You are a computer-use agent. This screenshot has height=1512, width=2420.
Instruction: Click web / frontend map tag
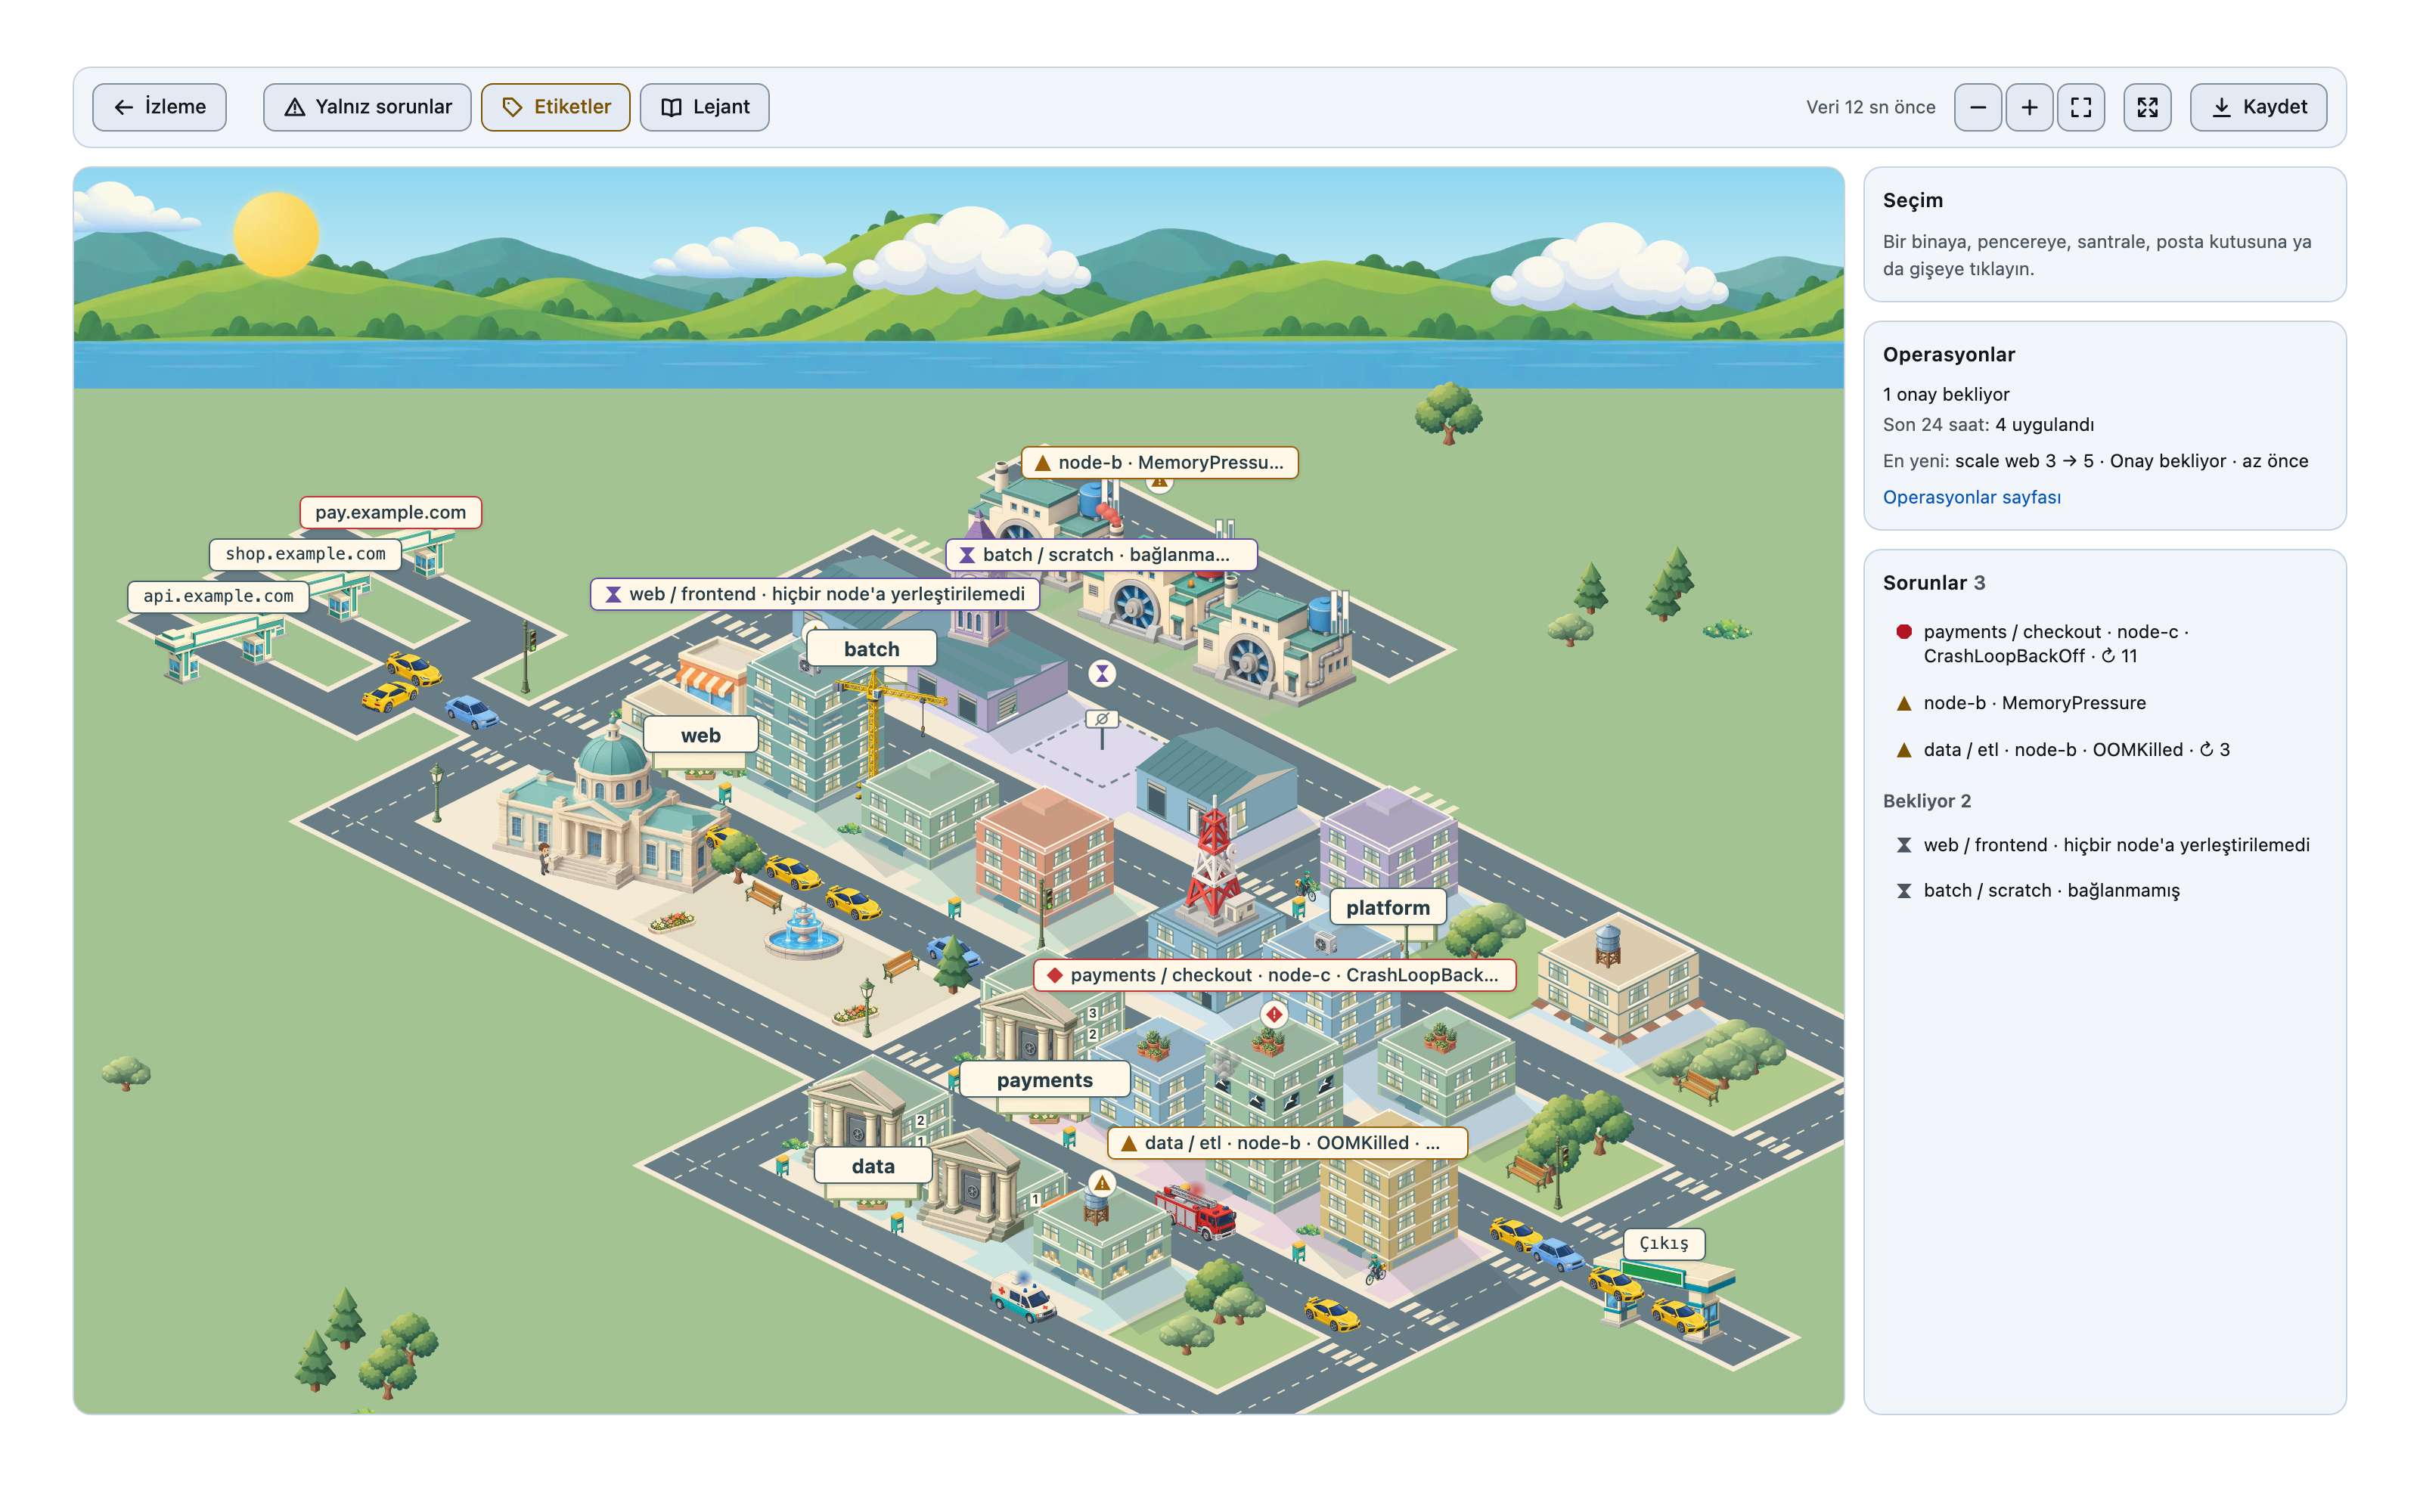click(815, 594)
